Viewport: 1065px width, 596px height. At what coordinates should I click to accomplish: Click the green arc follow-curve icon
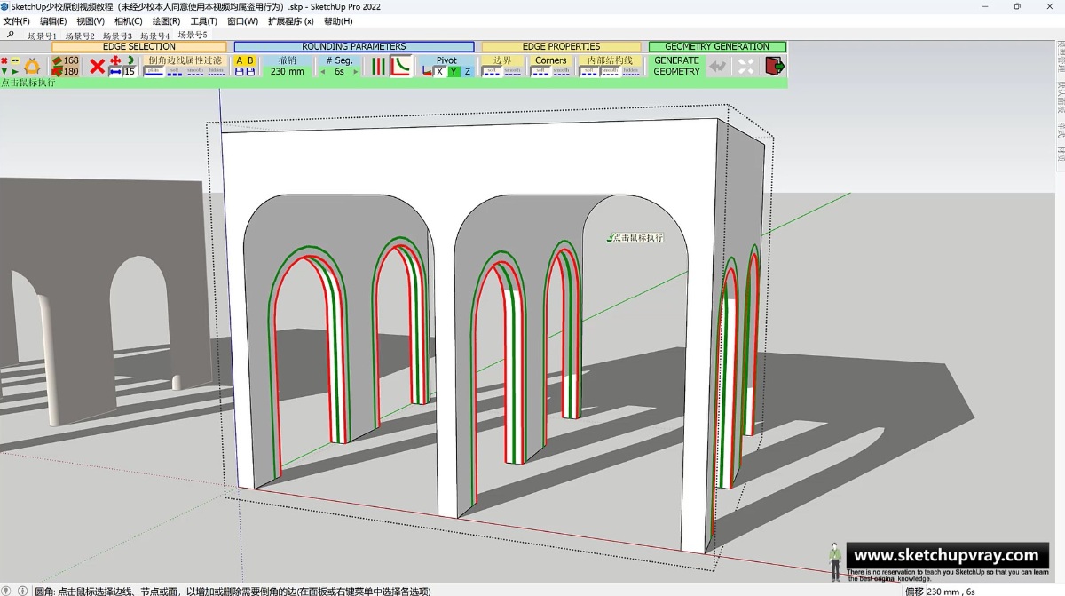[x=130, y=60]
